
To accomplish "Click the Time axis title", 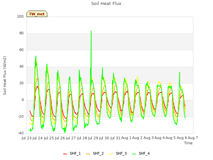I will click(x=188, y=143).
